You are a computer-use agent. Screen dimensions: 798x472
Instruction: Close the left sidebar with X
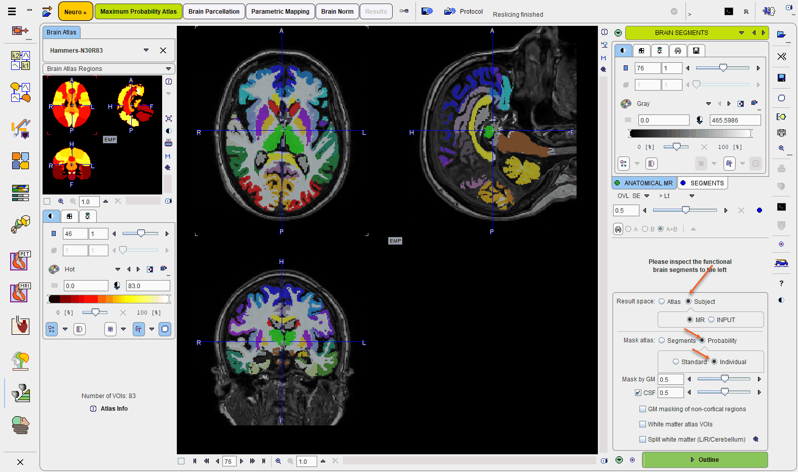tap(20, 462)
